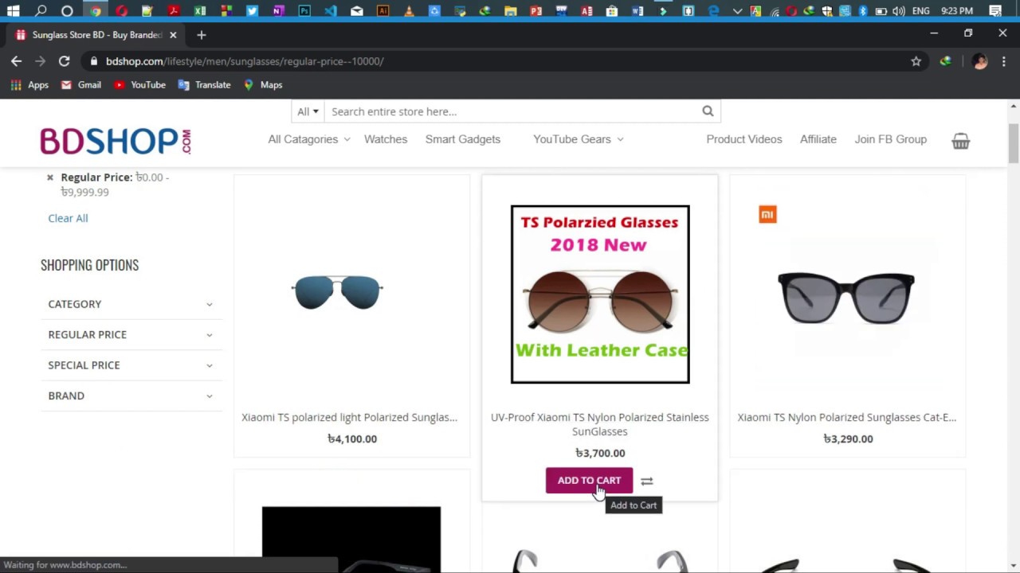Open Visual Studio Code from the taskbar
The height and width of the screenshot is (573, 1020).
pos(331,11)
